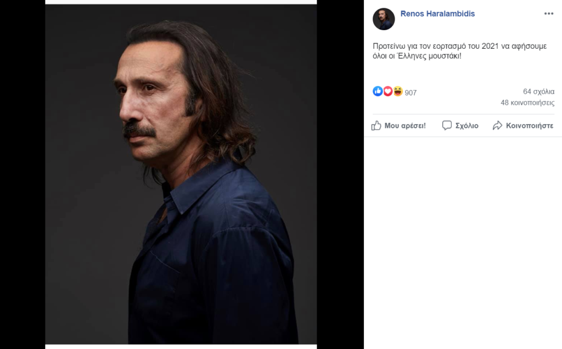The image size is (562, 349).
Task: Open the small profile avatar picture
Action: click(x=384, y=19)
